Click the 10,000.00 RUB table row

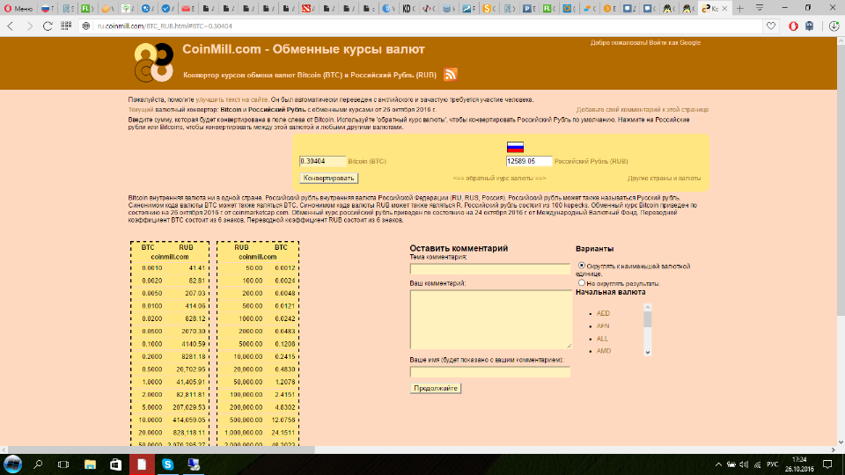tap(258, 356)
